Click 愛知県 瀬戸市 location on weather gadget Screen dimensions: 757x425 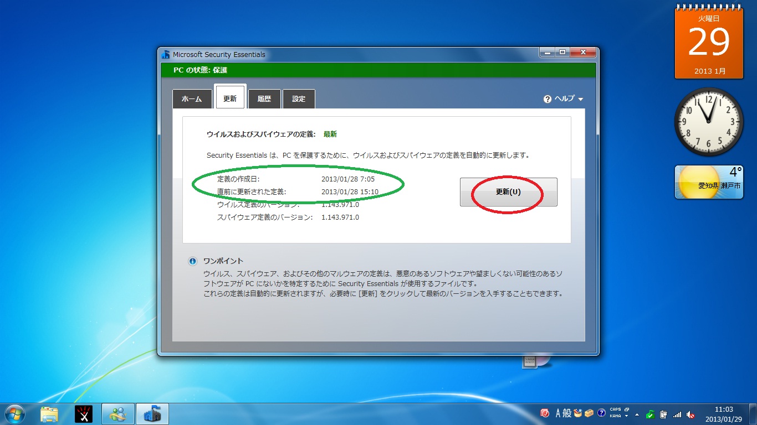pos(719,186)
